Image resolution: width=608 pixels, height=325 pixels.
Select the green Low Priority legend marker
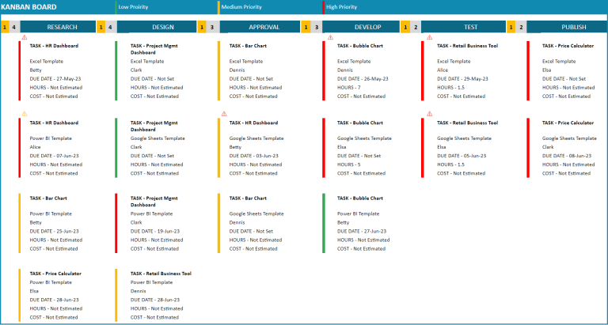[116, 7]
